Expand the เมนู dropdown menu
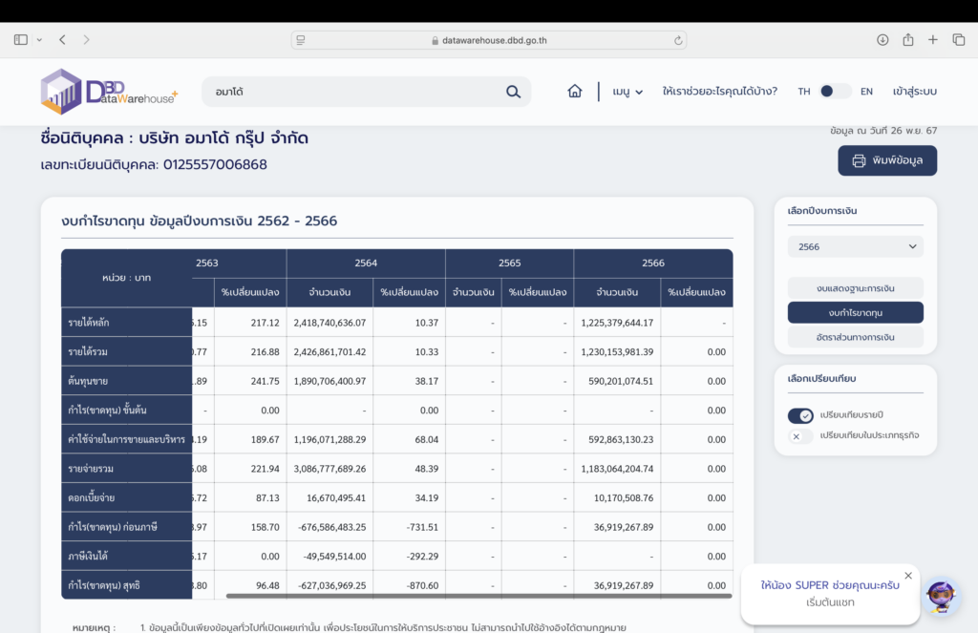The width and height of the screenshot is (978, 633). pos(627,92)
